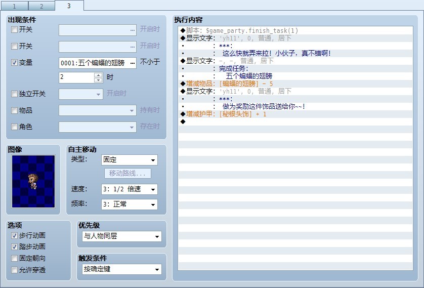Open the 速度 dropdown
The image size is (424, 288).
pos(129,189)
